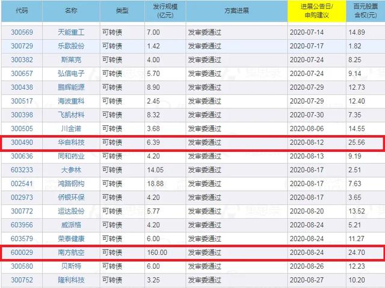This screenshot has height=288, width=385.
Task: Open the 侨银环保 link
Action: pyautogui.click(x=71, y=198)
